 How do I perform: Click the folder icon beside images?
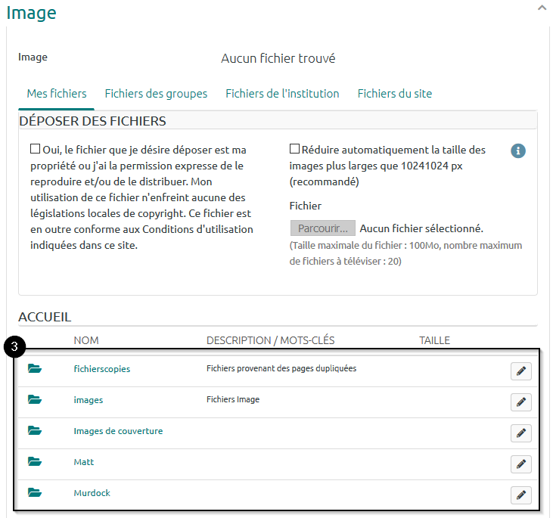(x=35, y=400)
